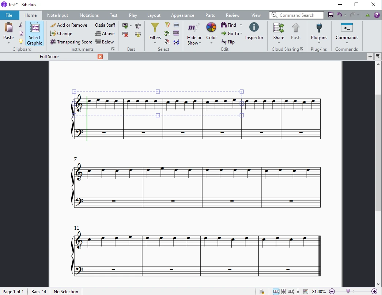
Task: Click the delete bar icon in Bars group
Action: point(126,34)
